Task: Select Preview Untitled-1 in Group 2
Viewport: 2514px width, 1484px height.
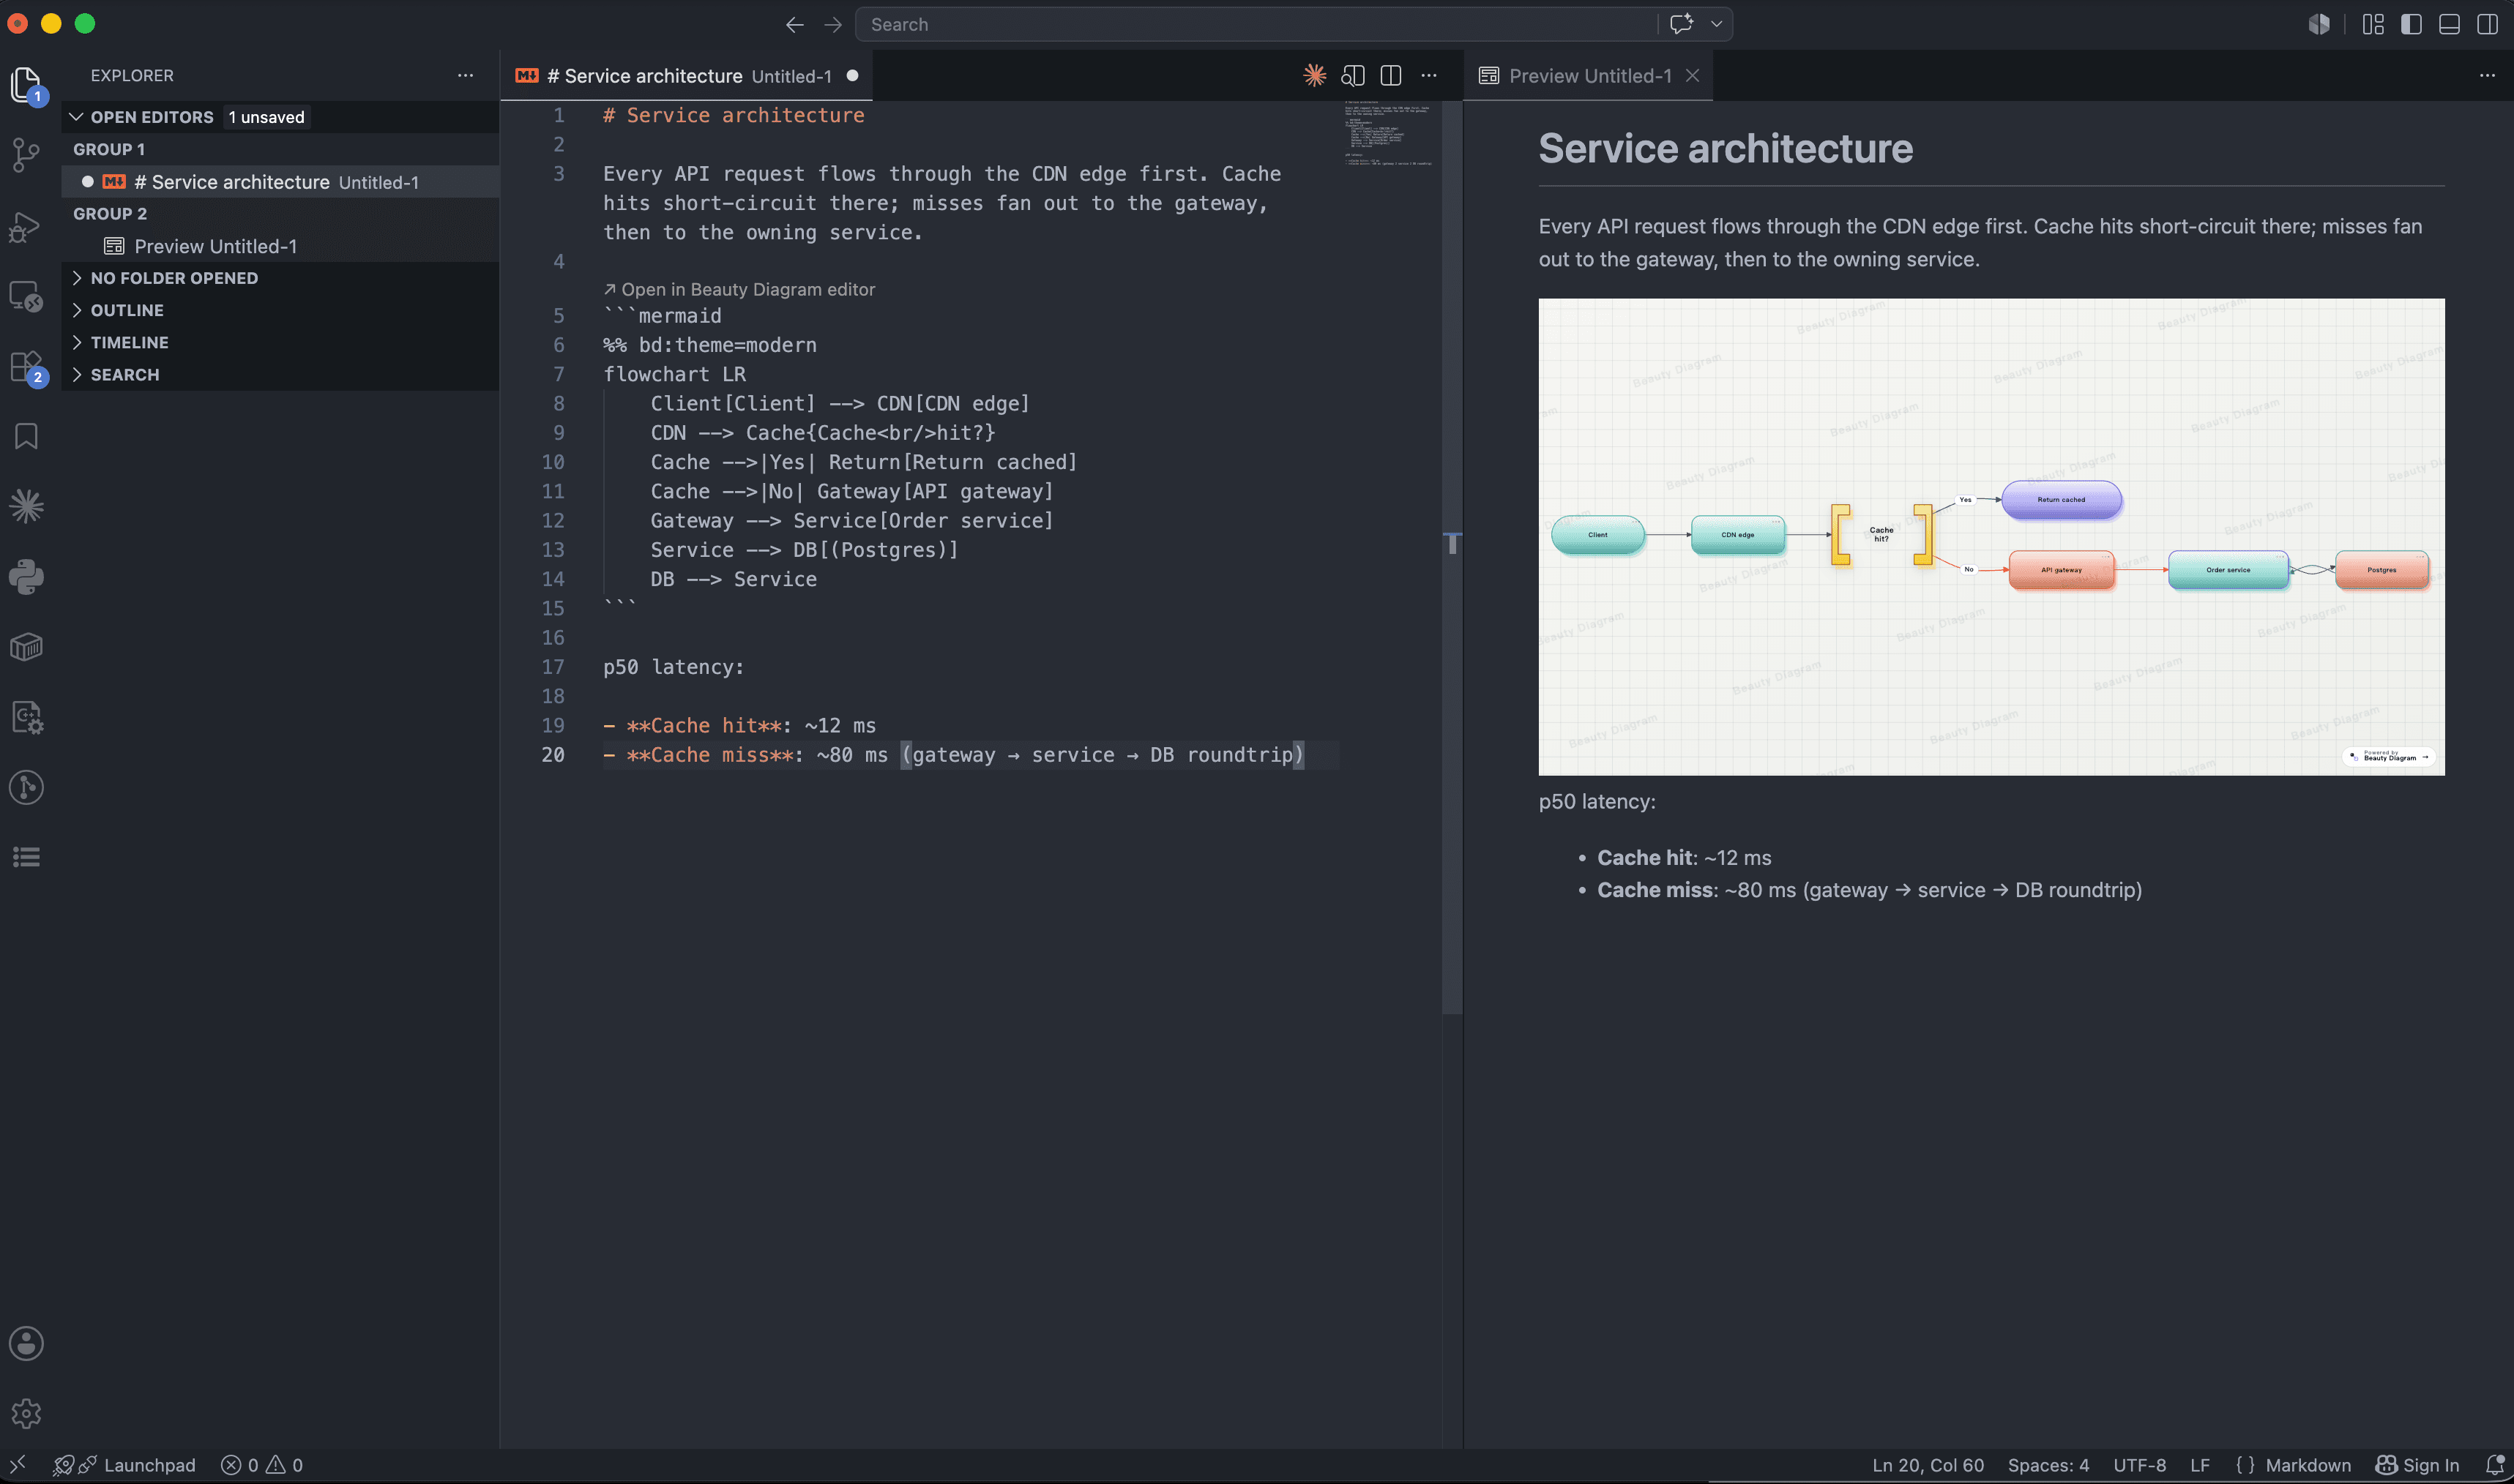Action: coord(280,246)
